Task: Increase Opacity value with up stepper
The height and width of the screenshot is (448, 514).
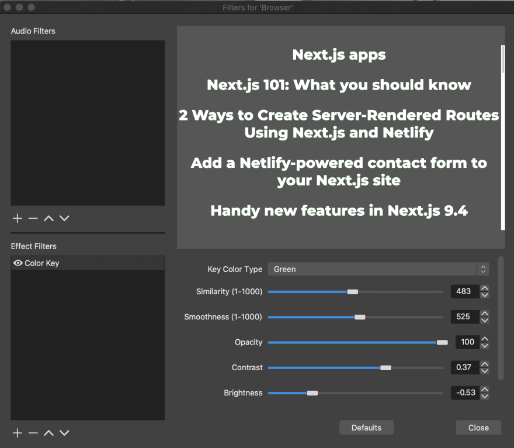Action: pos(484,339)
